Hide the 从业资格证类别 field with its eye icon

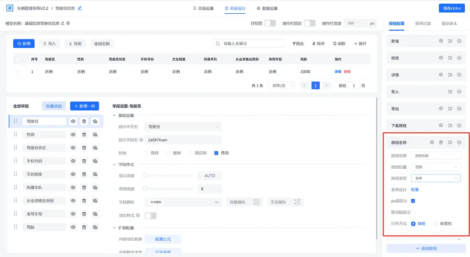click(x=73, y=200)
